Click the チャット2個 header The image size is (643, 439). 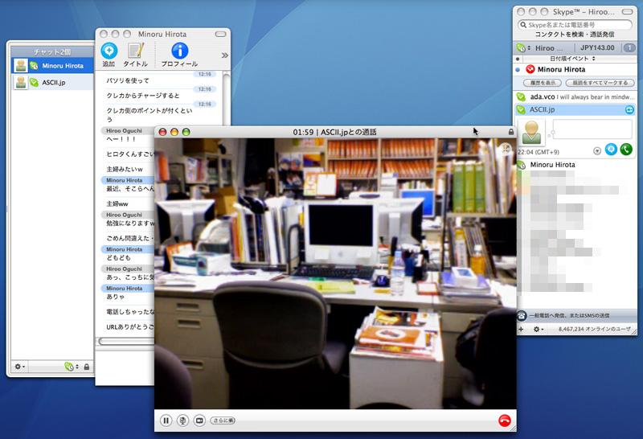(x=52, y=51)
